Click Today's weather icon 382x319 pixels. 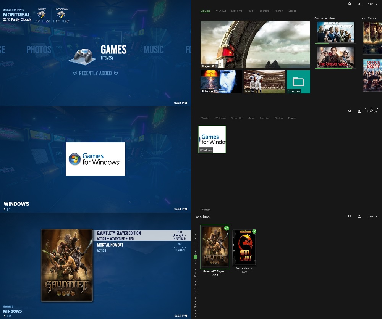(x=42, y=15)
